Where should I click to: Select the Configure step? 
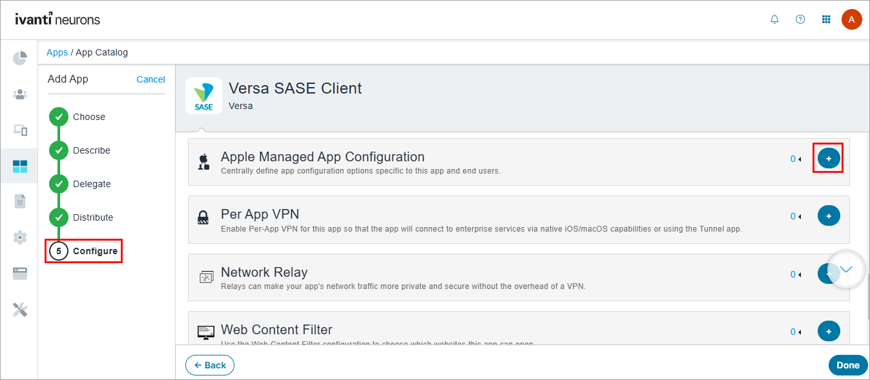84,251
